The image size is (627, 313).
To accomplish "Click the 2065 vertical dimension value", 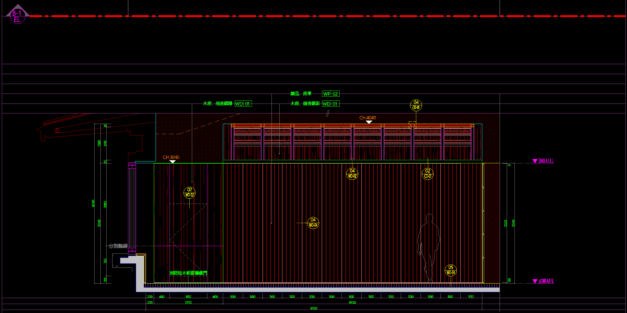I will pyautogui.click(x=105, y=205).
